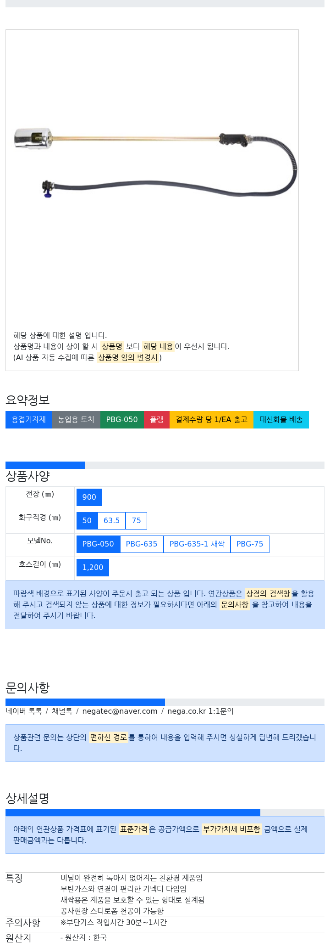
Task: Select the 용접기자재 category tag
Action: tap(28, 420)
